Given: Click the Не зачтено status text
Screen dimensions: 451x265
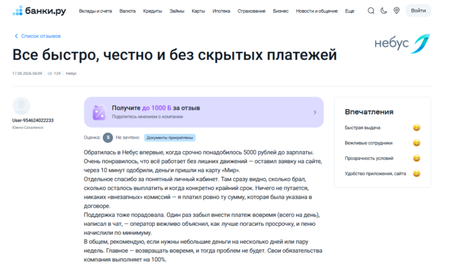Looking at the screenshot, I should [127, 138].
